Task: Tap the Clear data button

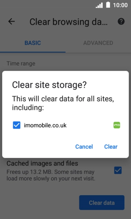Action: click(102, 202)
